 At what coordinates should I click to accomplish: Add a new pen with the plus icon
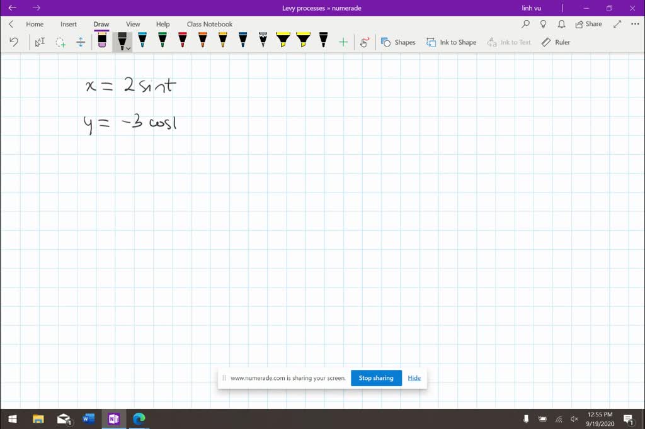tap(343, 42)
